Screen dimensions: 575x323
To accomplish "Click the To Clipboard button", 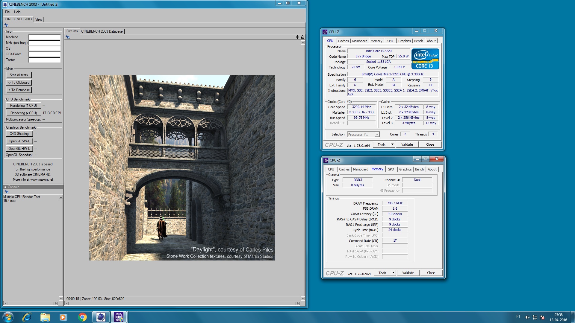I will point(19,83).
